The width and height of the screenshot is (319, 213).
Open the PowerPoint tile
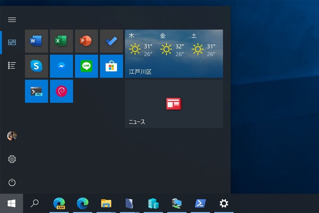tap(86, 41)
